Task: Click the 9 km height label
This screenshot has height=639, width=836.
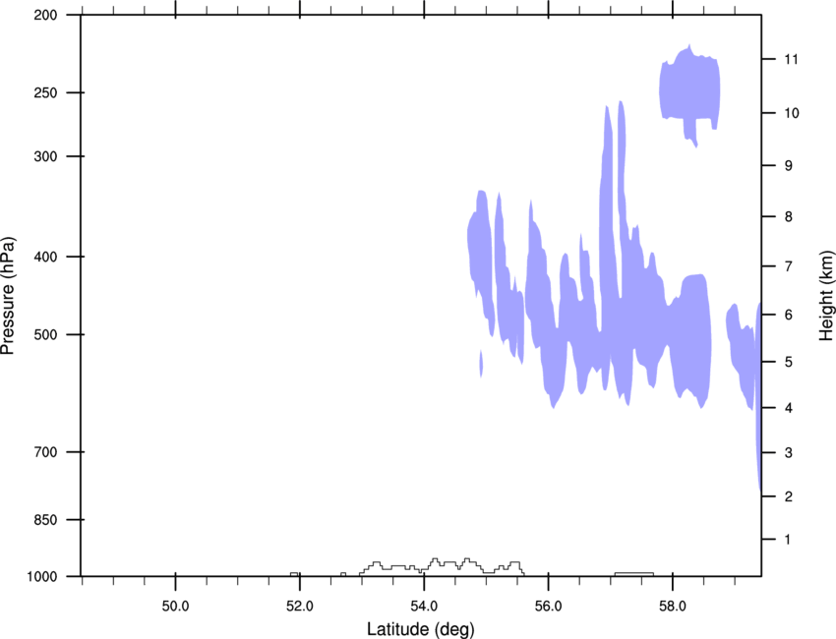Action: pos(789,166)
